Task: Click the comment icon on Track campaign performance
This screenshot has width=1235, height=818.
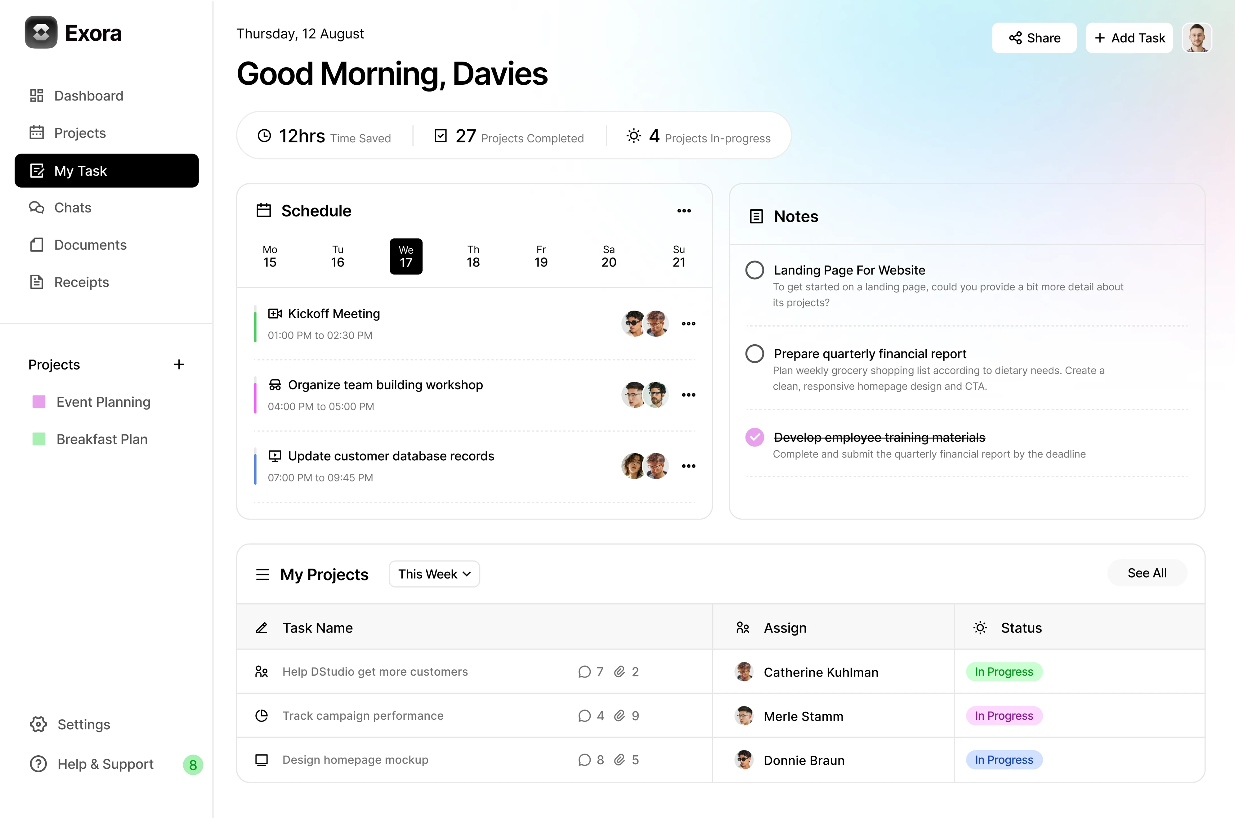Action: tap(584, 716)
